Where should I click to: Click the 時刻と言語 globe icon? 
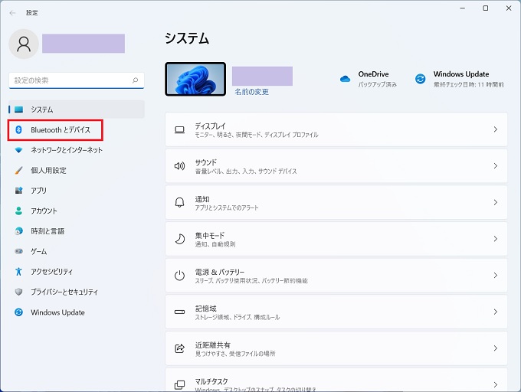[x=18, y=231]
